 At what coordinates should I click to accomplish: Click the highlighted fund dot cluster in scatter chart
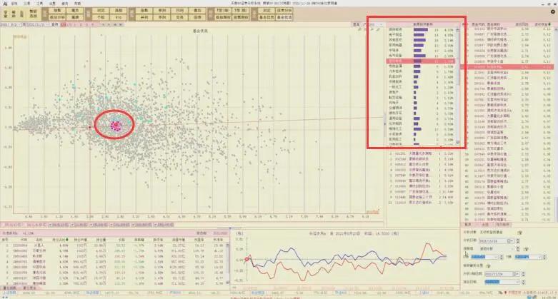coord(116,126)
